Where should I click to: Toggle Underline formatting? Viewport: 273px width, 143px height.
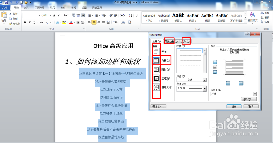click(34, 22)
